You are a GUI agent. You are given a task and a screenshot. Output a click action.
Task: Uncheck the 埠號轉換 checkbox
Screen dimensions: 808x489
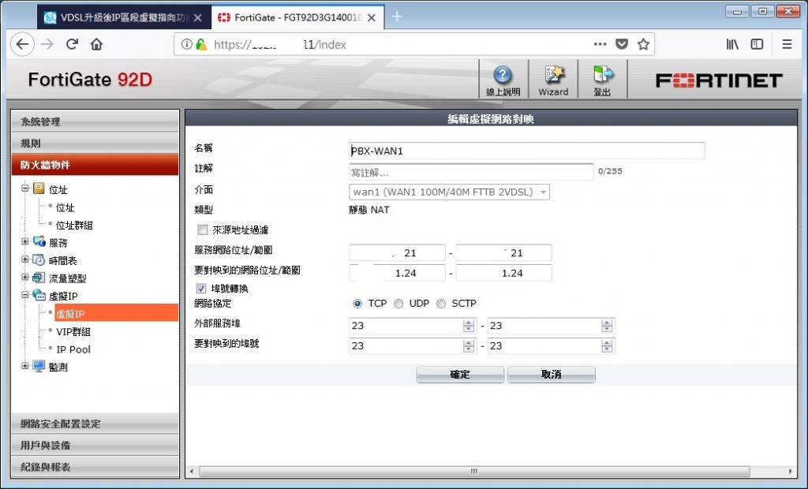coord(201,289)
